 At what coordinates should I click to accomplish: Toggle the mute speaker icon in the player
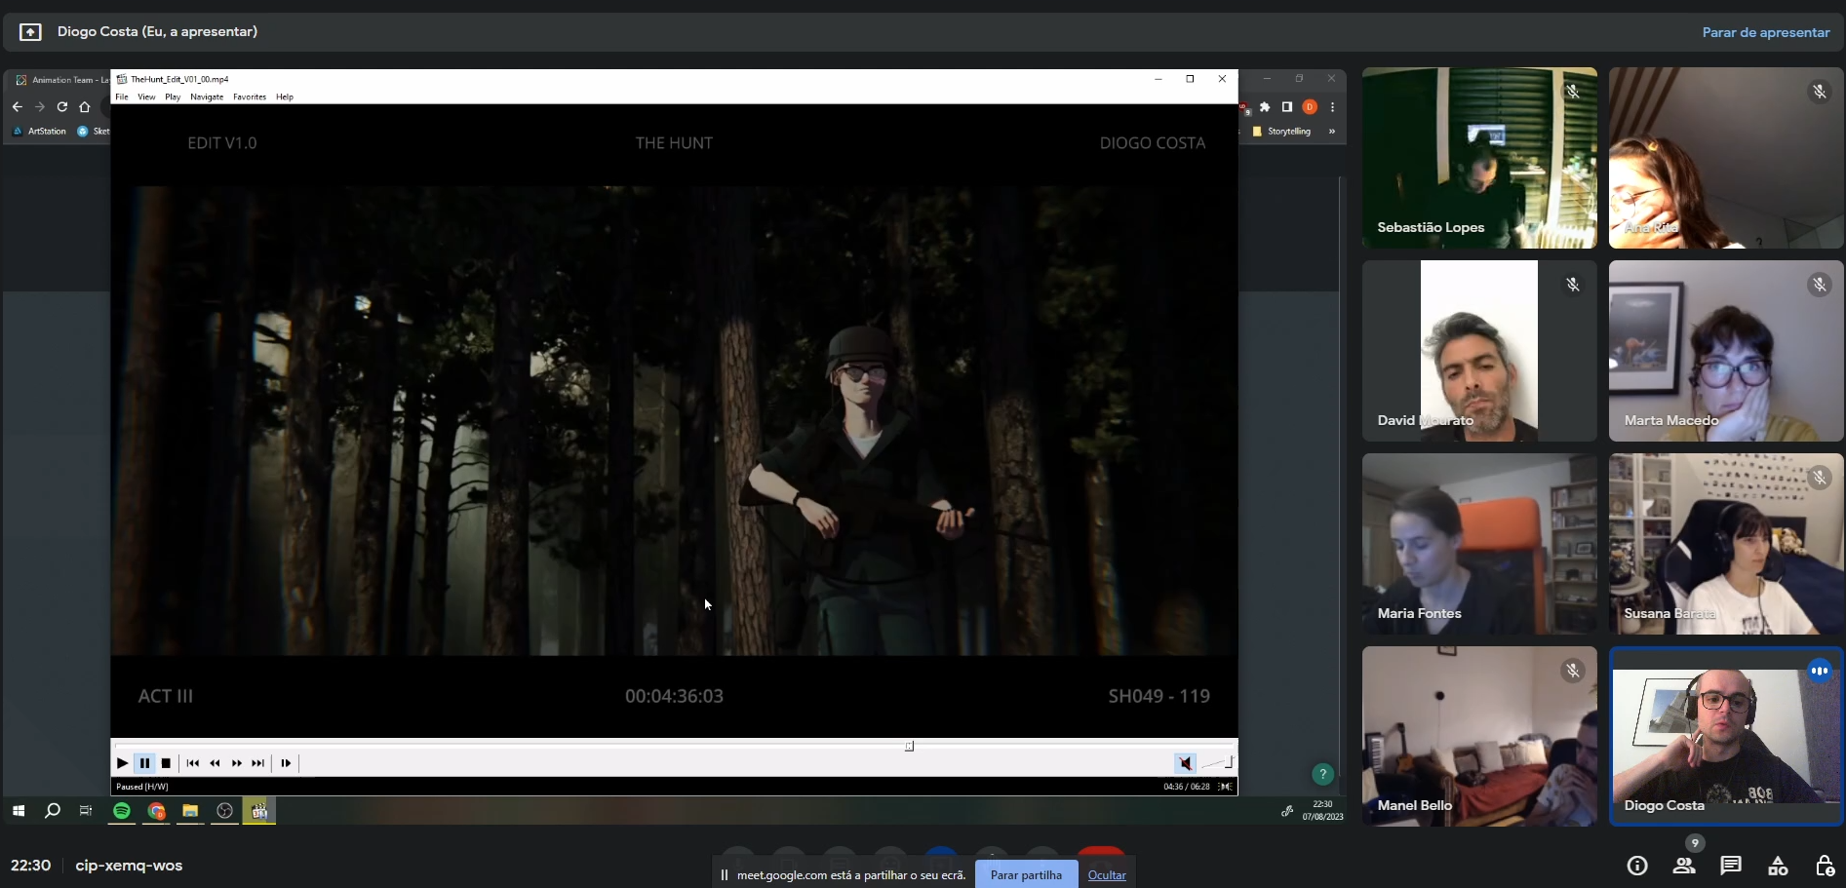pos(1185,763)
